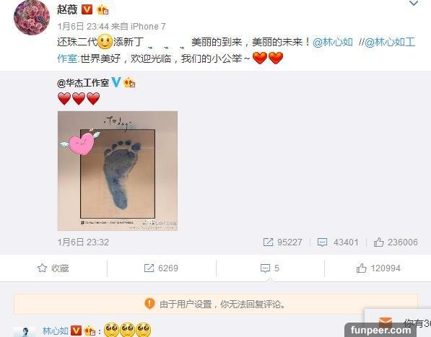Click 赵薇's flower profile avatar
The image size is (431, 337).
pos(32,17)
